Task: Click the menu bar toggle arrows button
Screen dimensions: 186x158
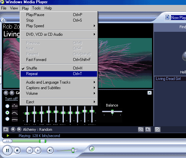Action: (x=3, y=20)
